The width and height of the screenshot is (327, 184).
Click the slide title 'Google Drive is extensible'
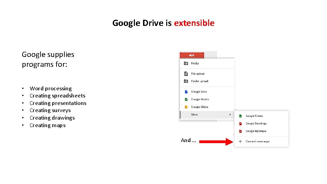click(x=163, y=23)
